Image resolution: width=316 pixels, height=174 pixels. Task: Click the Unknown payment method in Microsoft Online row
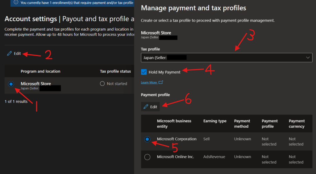243,157
